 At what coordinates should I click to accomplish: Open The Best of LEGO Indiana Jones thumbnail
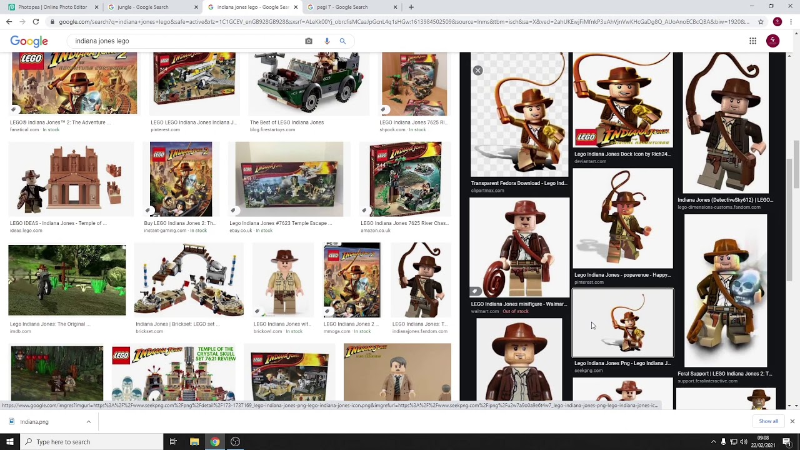pyautogui.click(x=307, y=84)
